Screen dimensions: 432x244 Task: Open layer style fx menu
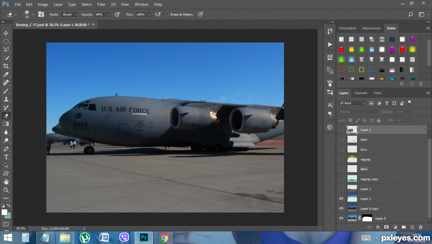tap(378, 227)
